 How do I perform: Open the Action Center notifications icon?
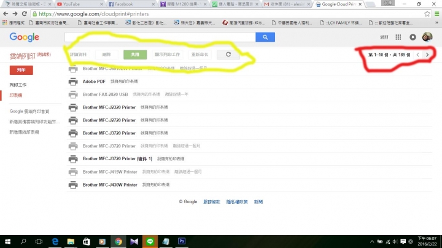pyautogui.click(x=403, y=241)
